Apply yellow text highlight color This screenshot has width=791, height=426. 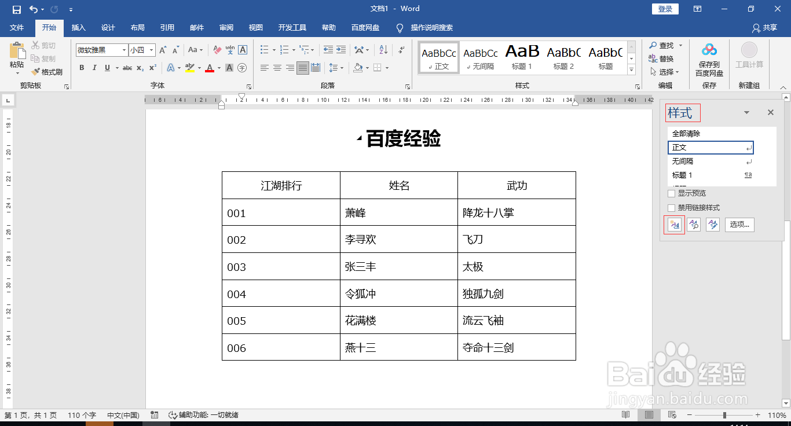click(189, 68)
